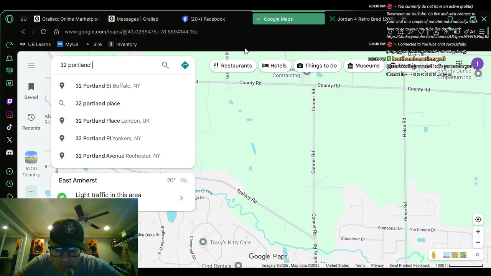Open the Sire bookmark

(93, 44)
